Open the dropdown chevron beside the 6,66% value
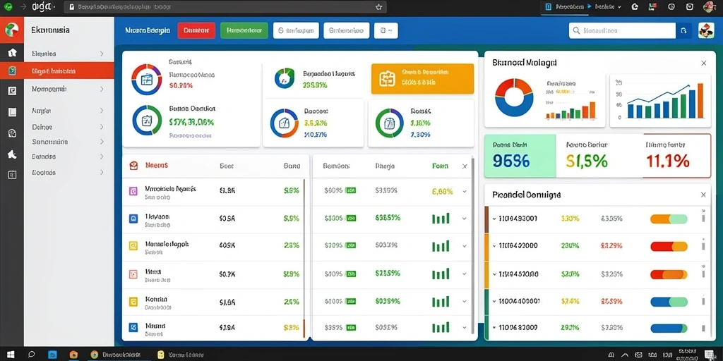 465,192
